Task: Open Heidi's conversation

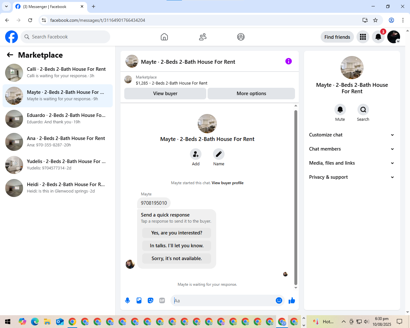Action: click(x=58, y=188)
